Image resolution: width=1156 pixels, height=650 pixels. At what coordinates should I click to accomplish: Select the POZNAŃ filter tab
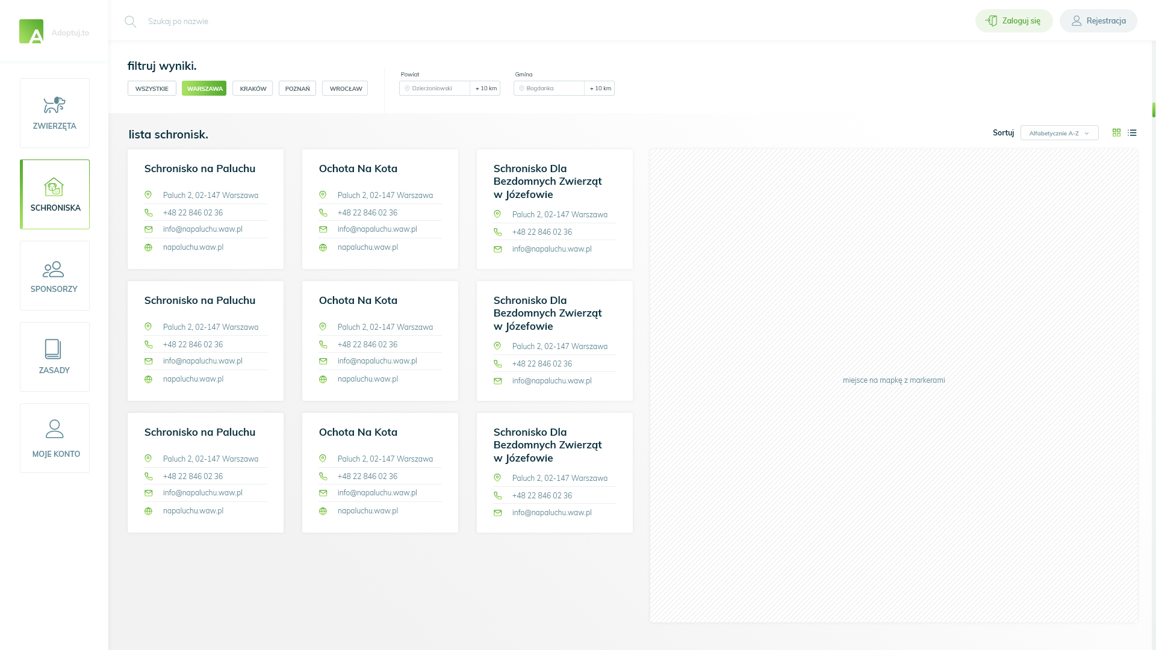297,88
